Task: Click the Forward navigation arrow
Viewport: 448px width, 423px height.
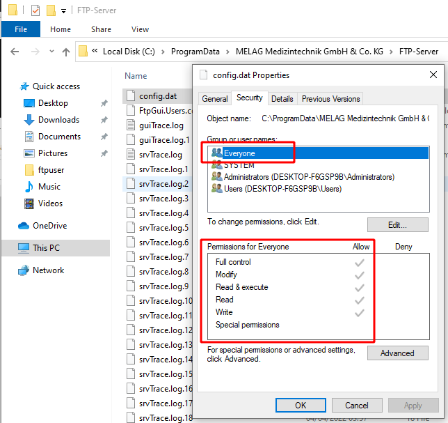Action: click(35, 52)
